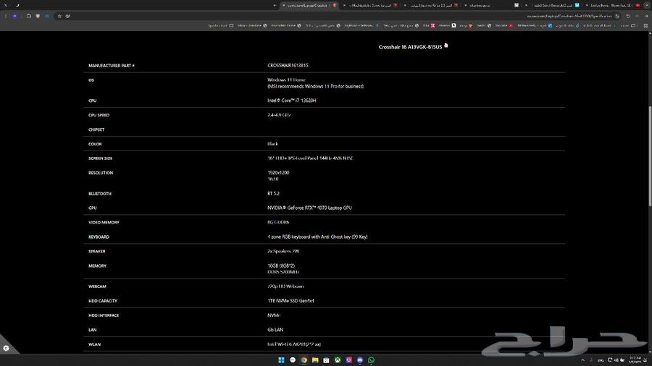Open Google Chrome from the taskbar
The image size is (652, 366).
304,359
